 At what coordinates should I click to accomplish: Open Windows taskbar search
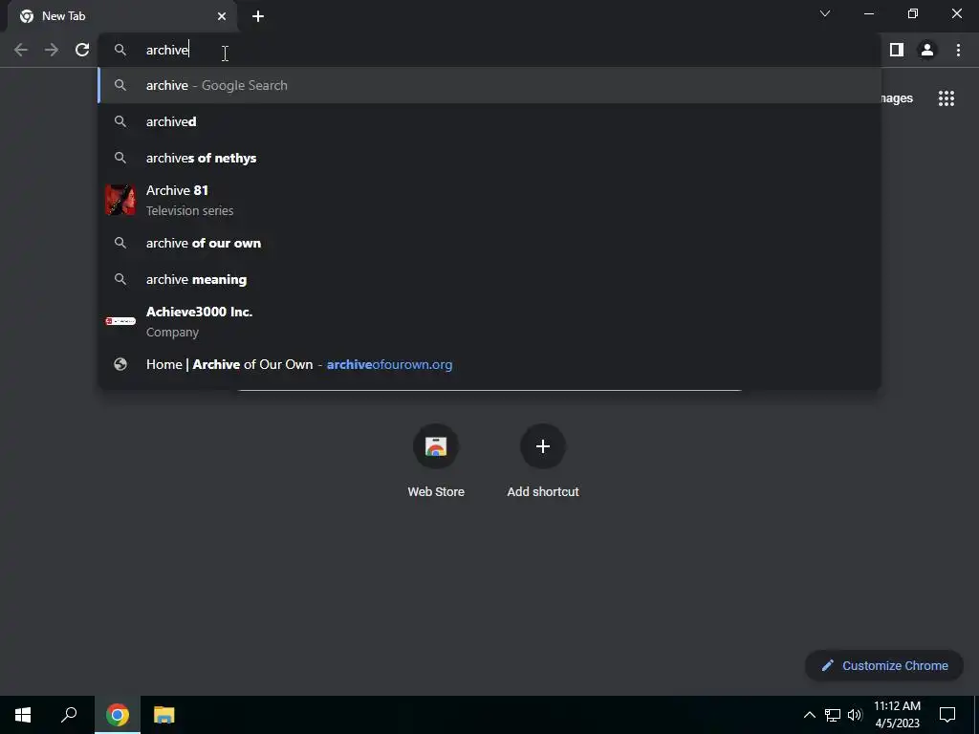[69, 715]
